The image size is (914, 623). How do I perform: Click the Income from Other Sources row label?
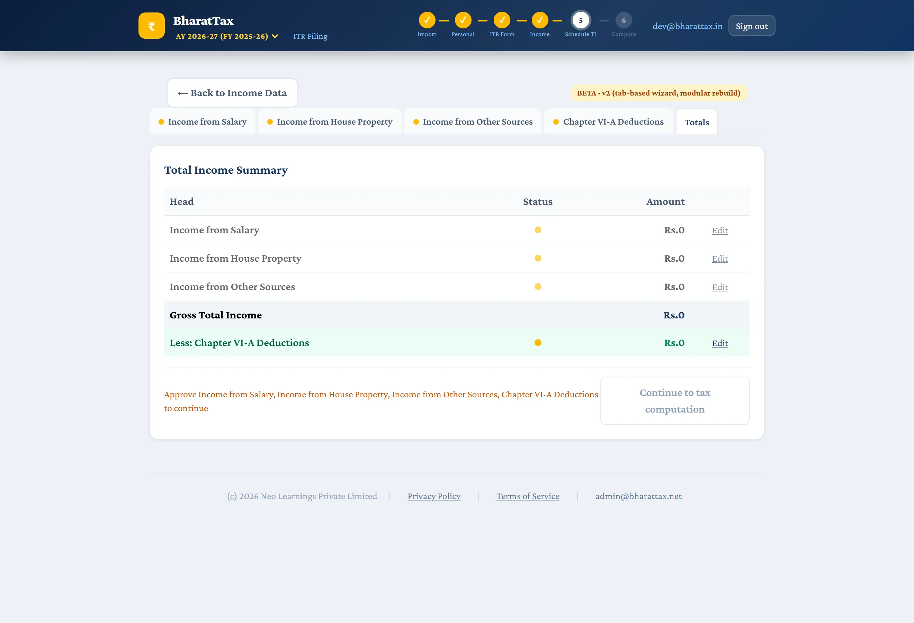(232, 287)
